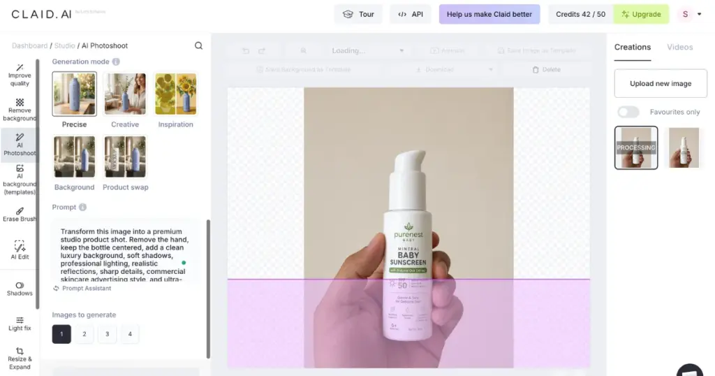Open the Shadows tool

[20, 289]
